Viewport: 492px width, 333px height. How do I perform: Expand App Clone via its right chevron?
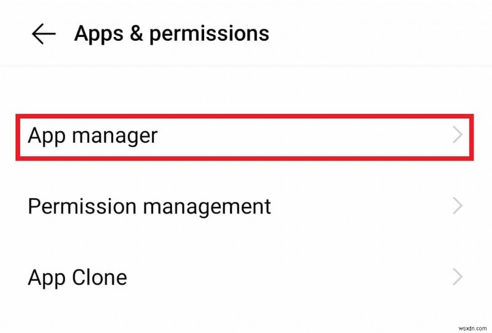(x=457, y=277)
